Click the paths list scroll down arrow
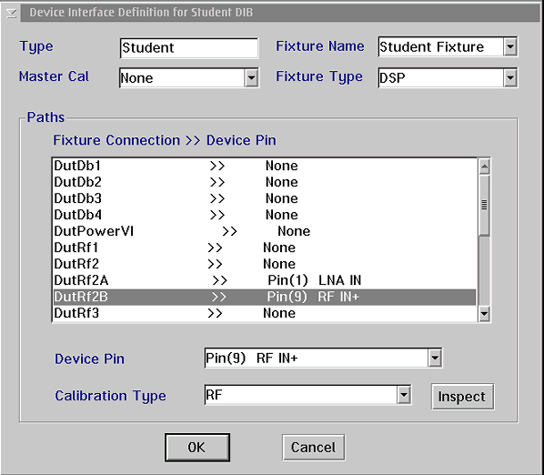This screenshot has height=475, width=544. (x=484, y=314)
